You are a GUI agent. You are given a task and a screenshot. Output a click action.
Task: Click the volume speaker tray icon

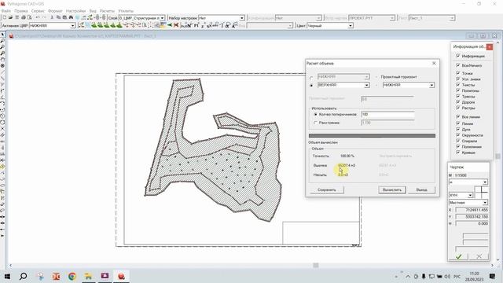point(447,276)
